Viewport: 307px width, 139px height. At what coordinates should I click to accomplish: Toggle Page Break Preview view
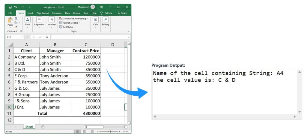pyautogui.click(x=92, y=132)
